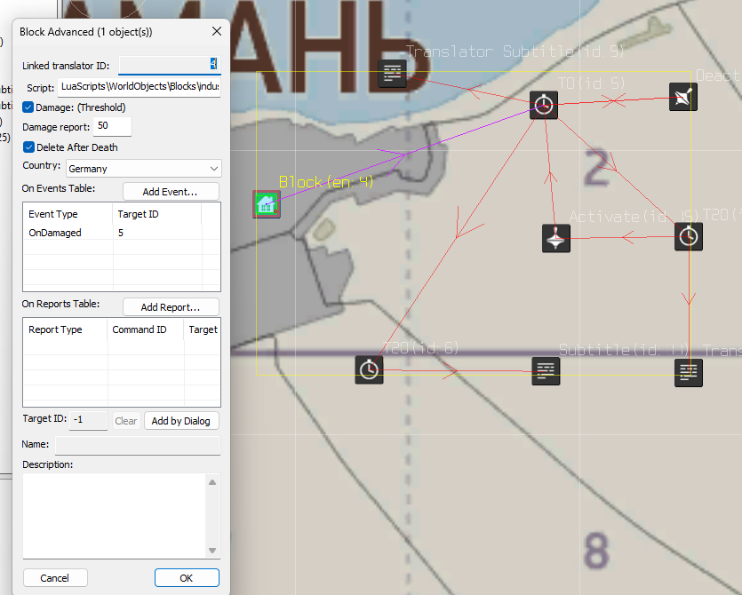The height and width of the screenshot is (595, 742).
Task: Click the Add Event... button
Action: click(170, 192)
